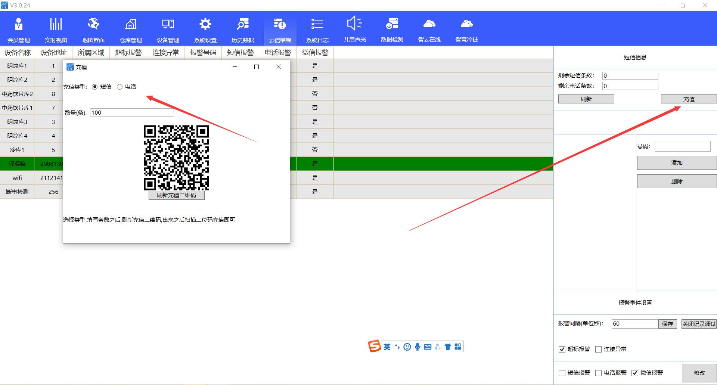Click 剩余电话条数 value field
The width and height of the screenshot is (717, 385).
click(630, 86)
